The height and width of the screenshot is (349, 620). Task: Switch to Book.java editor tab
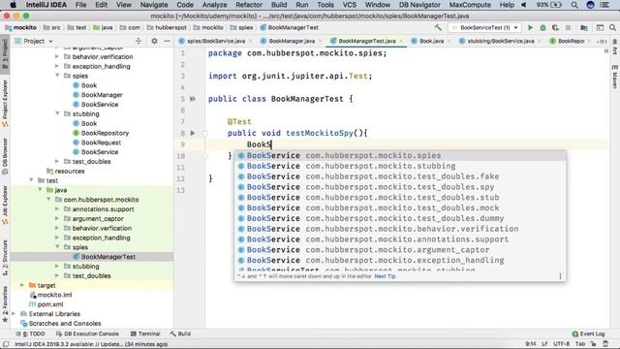[x=431, y=41]
